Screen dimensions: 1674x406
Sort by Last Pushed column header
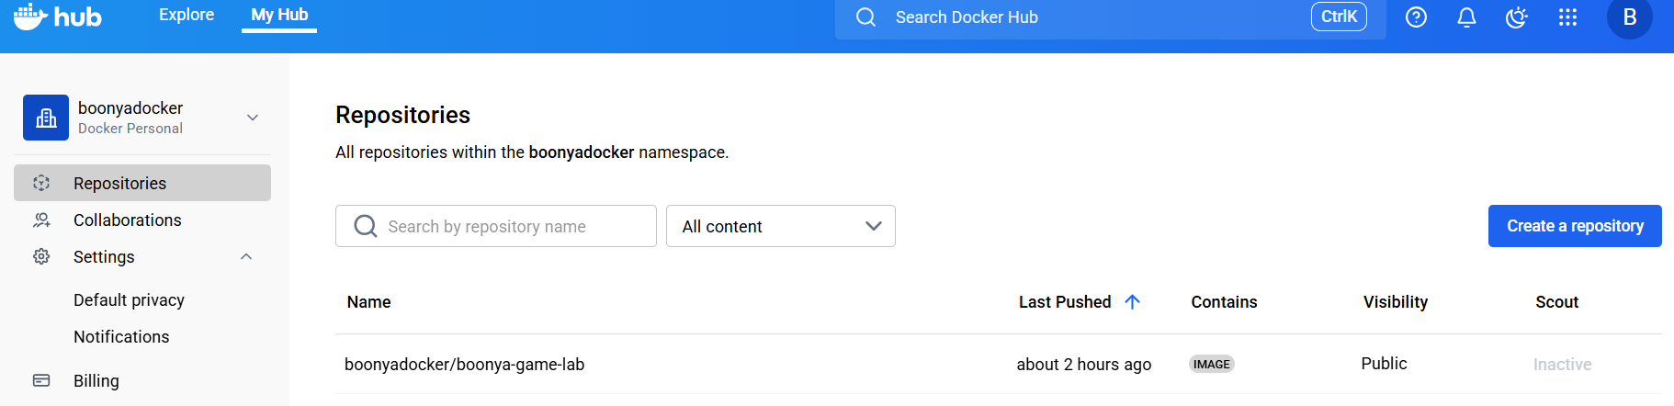(x=1065, y=301)
